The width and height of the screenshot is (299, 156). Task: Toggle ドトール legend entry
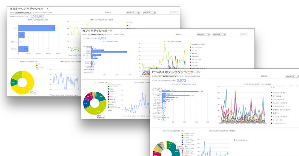coord(193,62)
